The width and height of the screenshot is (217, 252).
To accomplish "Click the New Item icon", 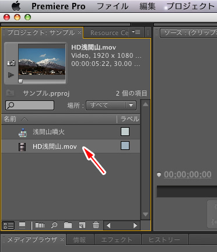I will 82,225.
